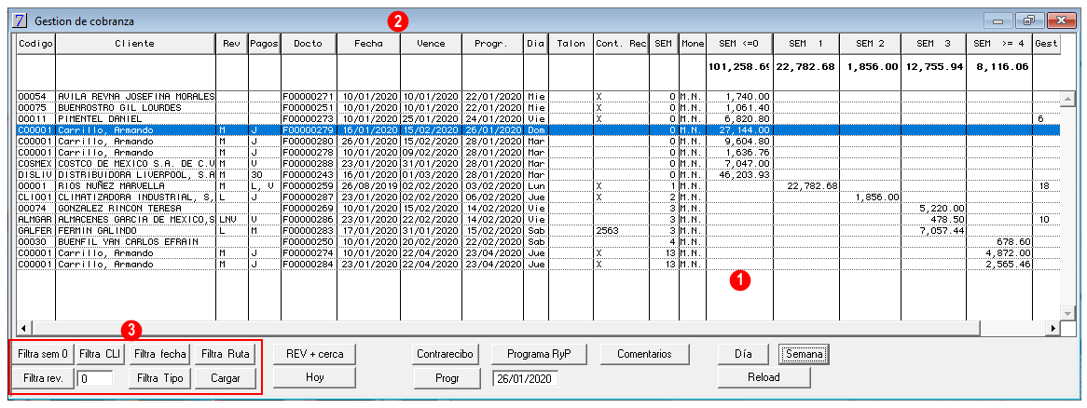Click the horizontal scrollbar left arrow
Viewport: 1087px width, 408px height.
coord(23,327)
